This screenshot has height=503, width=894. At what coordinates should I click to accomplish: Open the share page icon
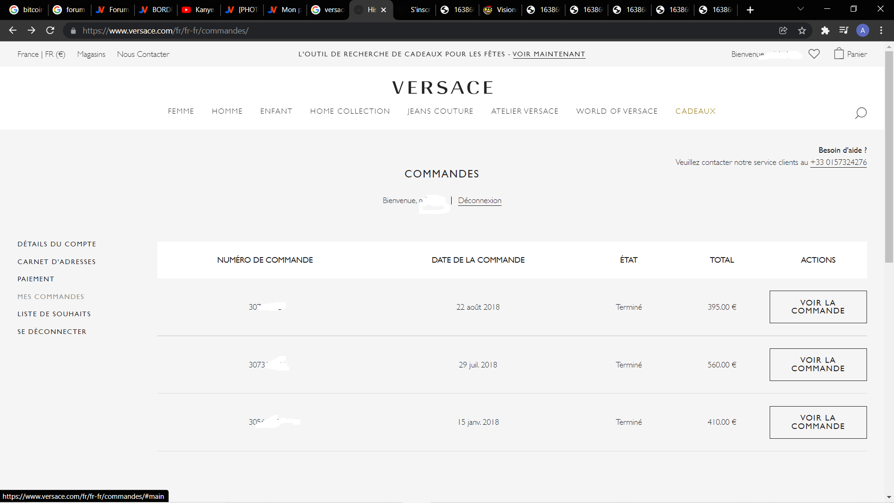[783, 30]
